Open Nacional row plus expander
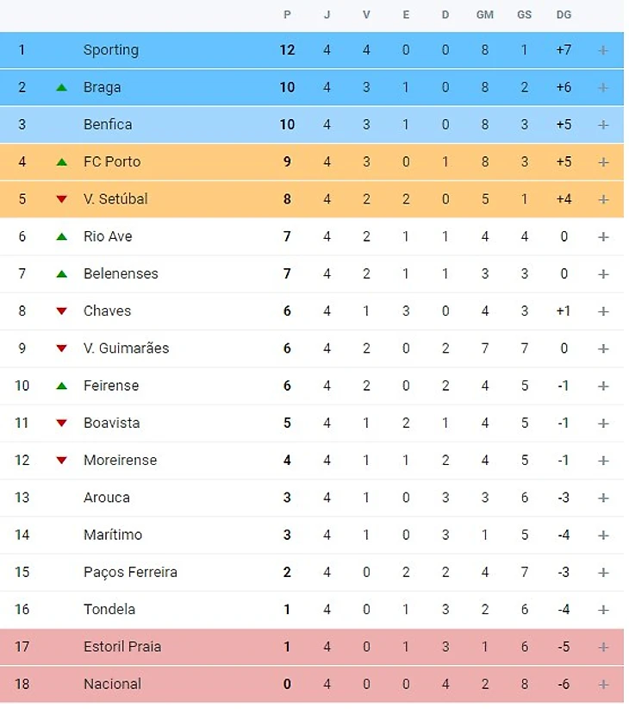The width and height of the screenshot is (629, 709). coord(603,684)
